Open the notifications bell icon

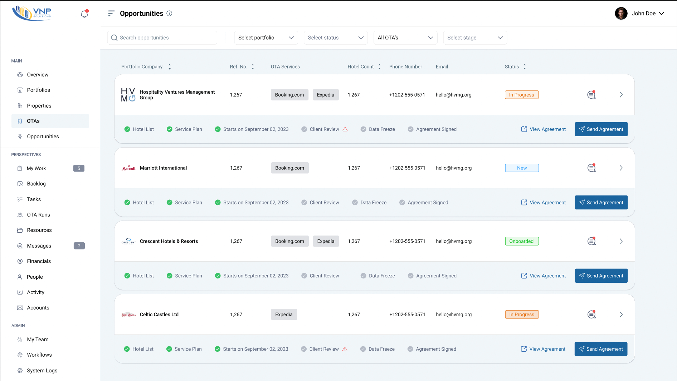[84, 14]
